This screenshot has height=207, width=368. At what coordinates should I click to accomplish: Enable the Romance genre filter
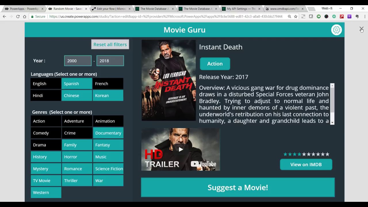click(77, 169)
